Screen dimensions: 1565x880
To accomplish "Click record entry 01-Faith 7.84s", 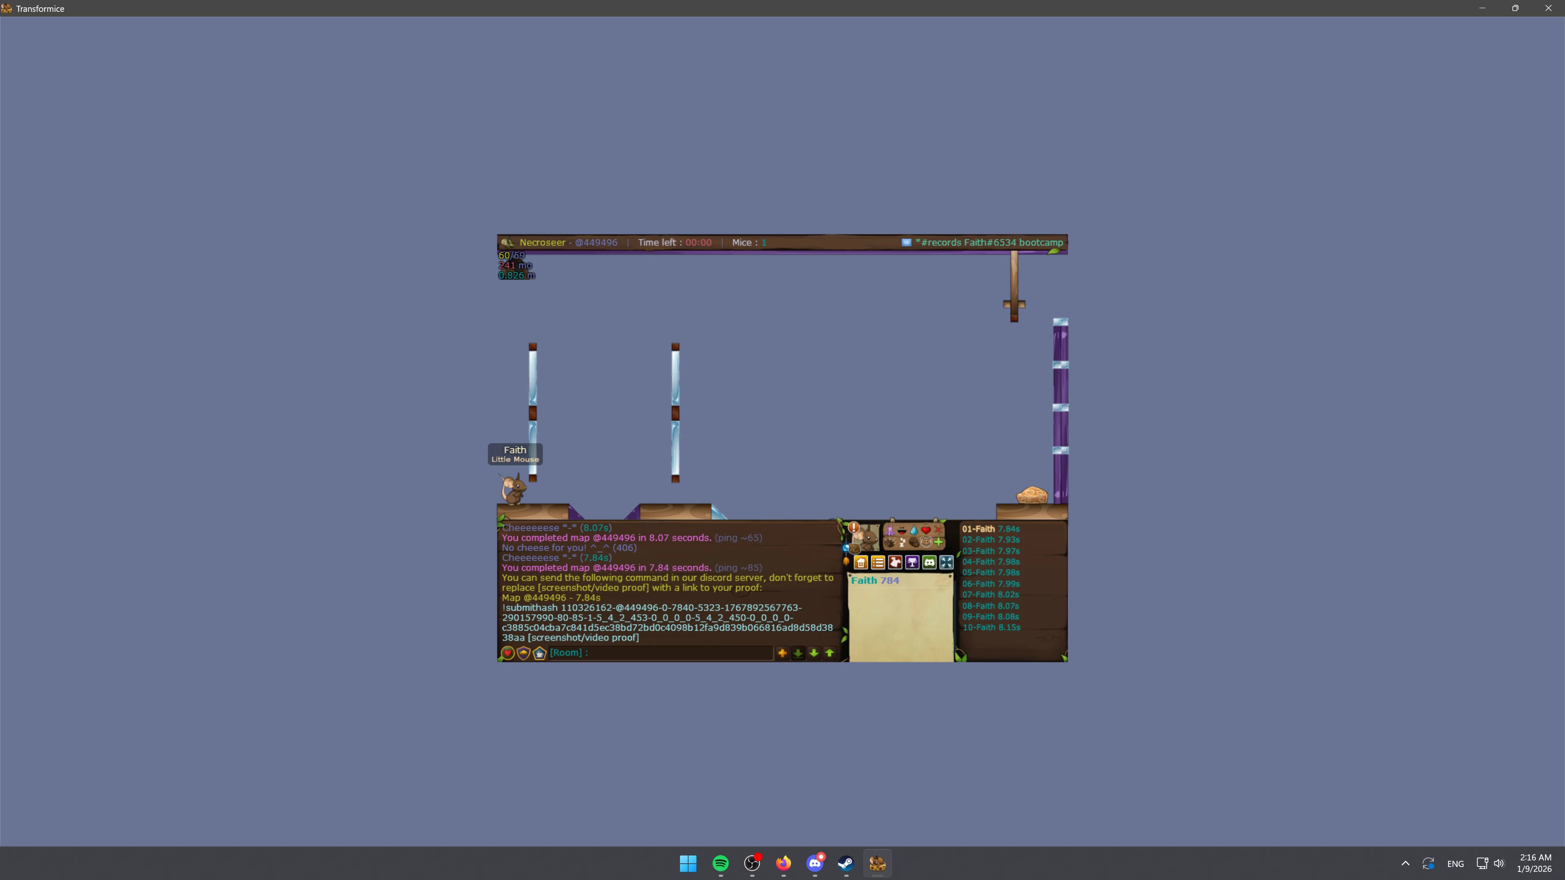I will [991, 529].
